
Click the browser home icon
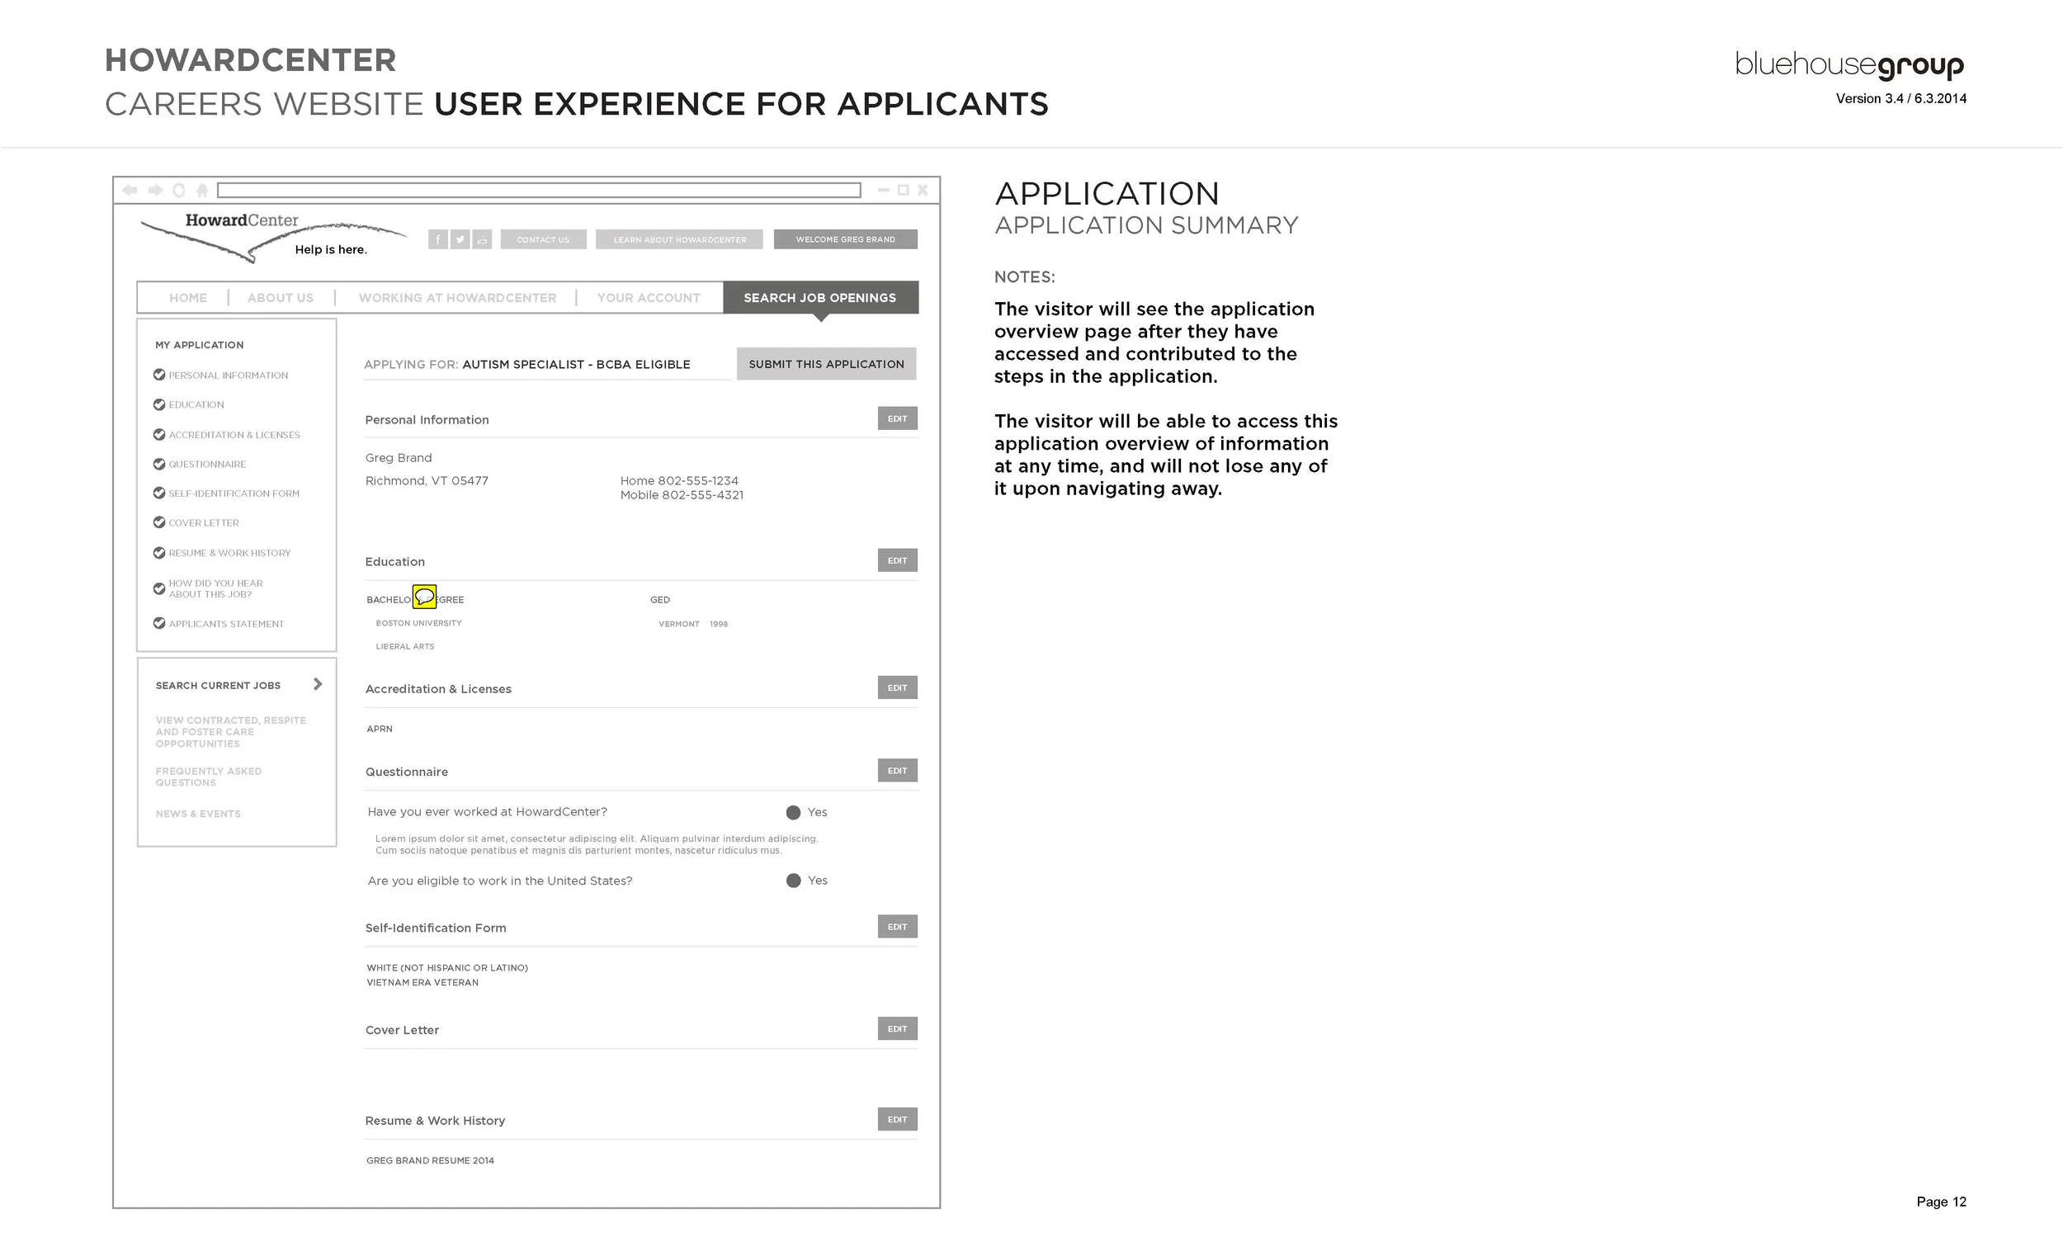(202, 190)
